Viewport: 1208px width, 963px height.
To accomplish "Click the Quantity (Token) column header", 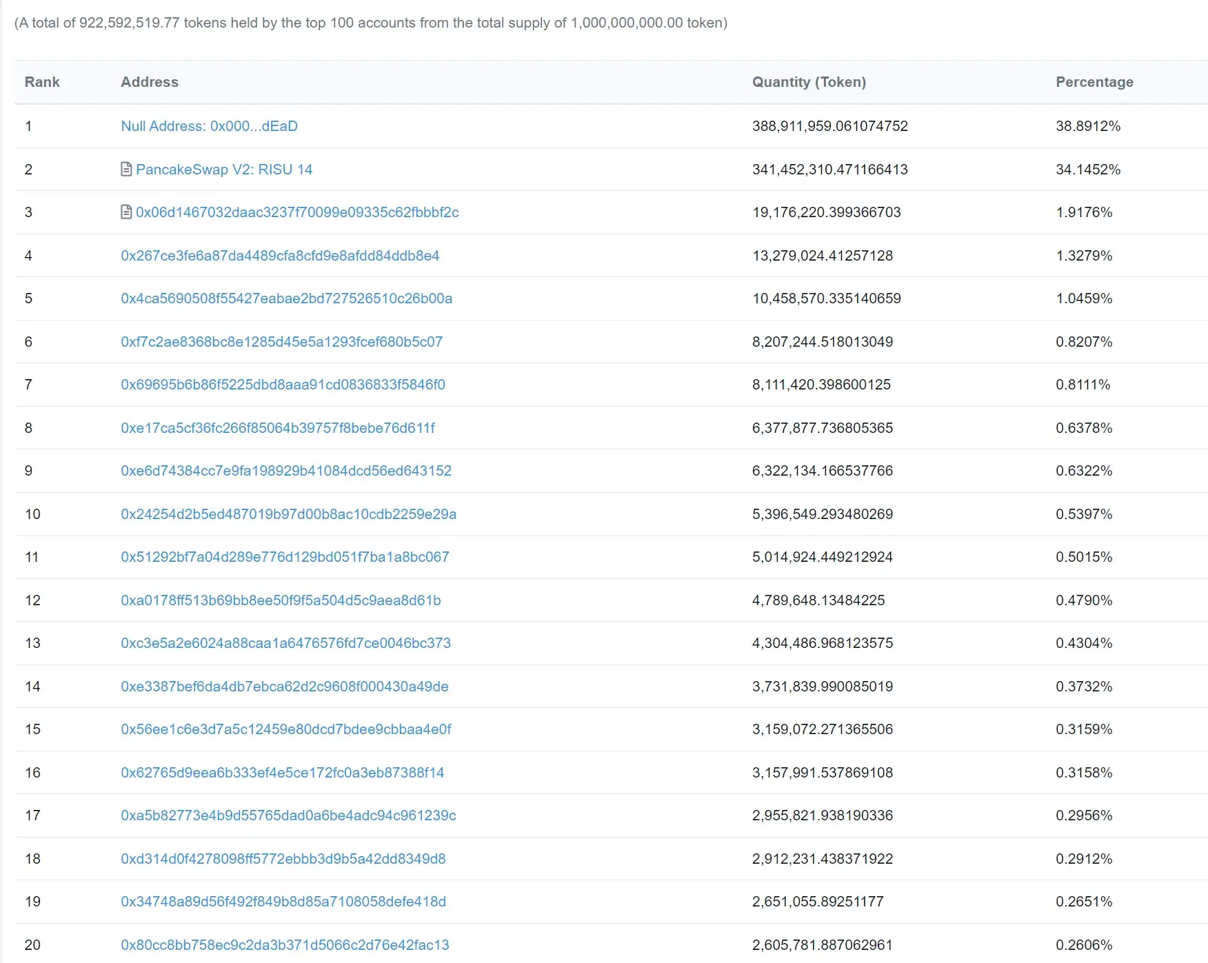I will (x=809, y=82).
